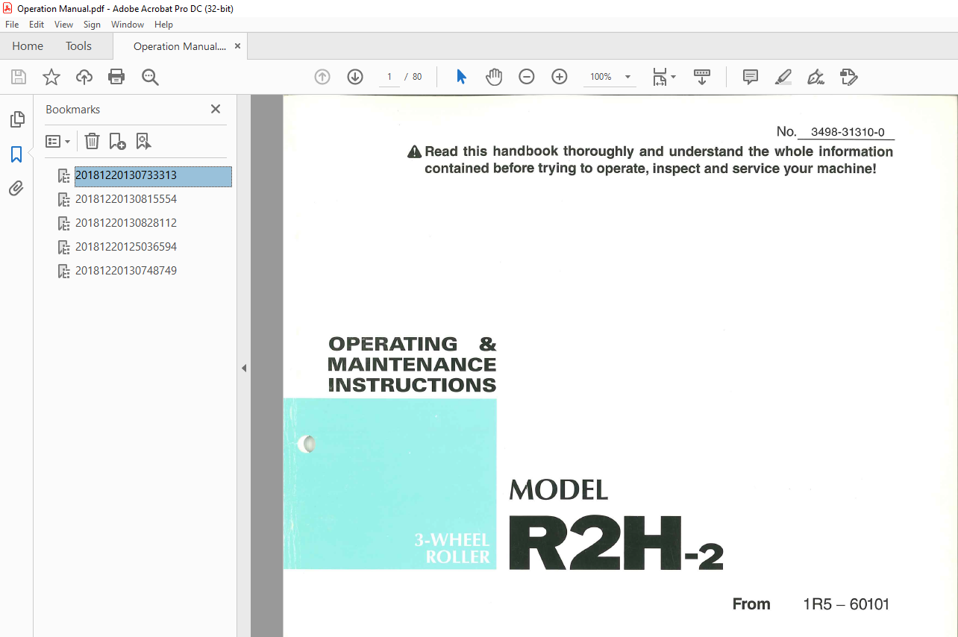Delete selected bookmark trash icon

(92, 141)
